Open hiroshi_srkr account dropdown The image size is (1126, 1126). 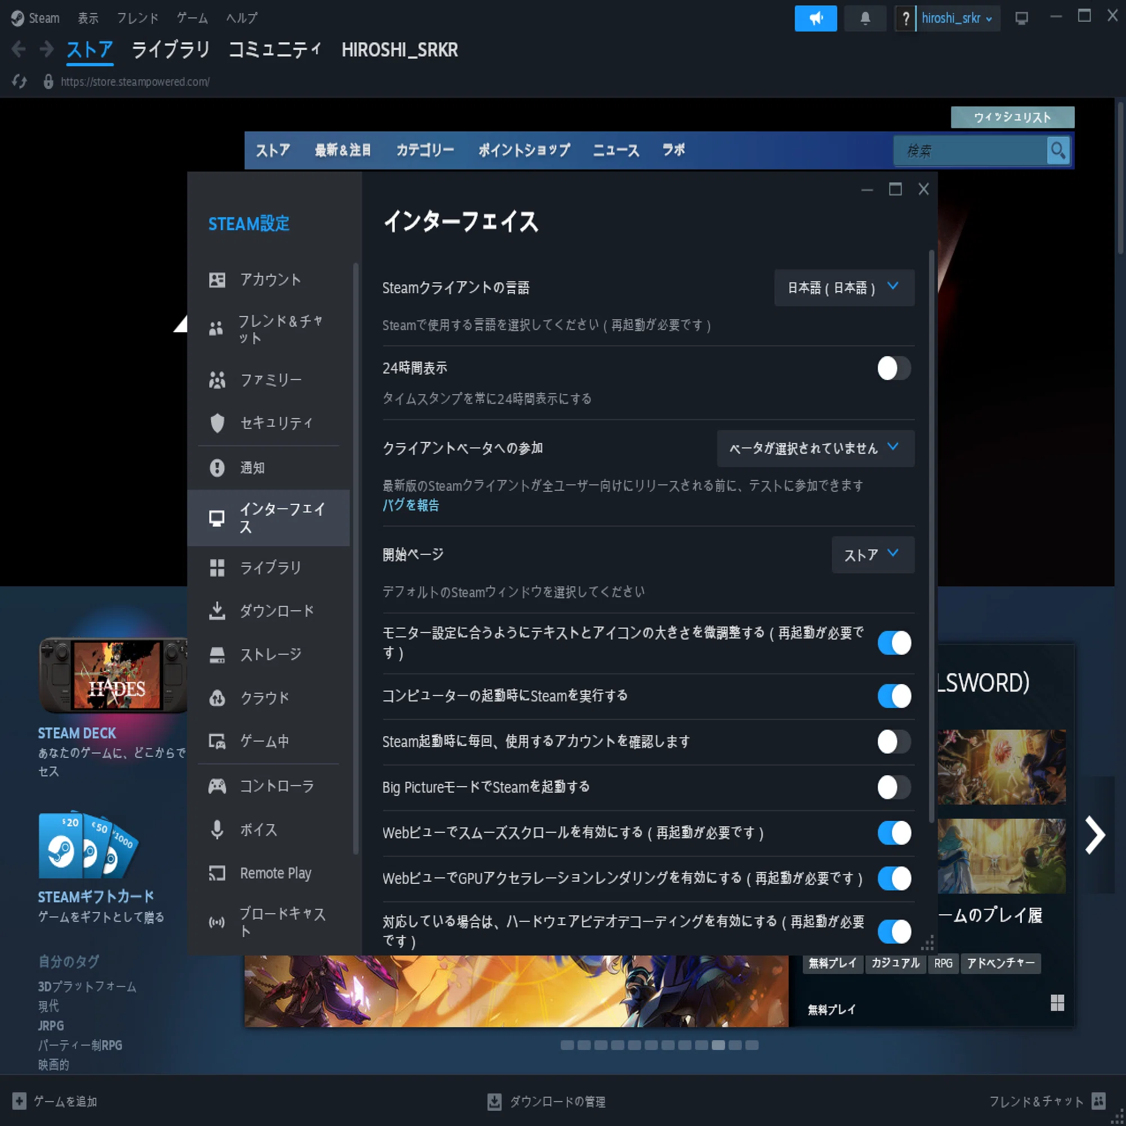[957, 19]
